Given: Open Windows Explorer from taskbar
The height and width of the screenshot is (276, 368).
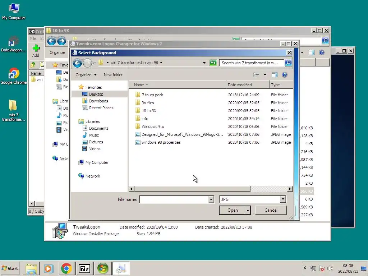Looking at the screenshot, I should (x=31, y=268).
